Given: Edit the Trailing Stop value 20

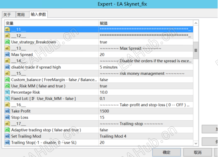Looking at the screenshot, I should (146, 142).
